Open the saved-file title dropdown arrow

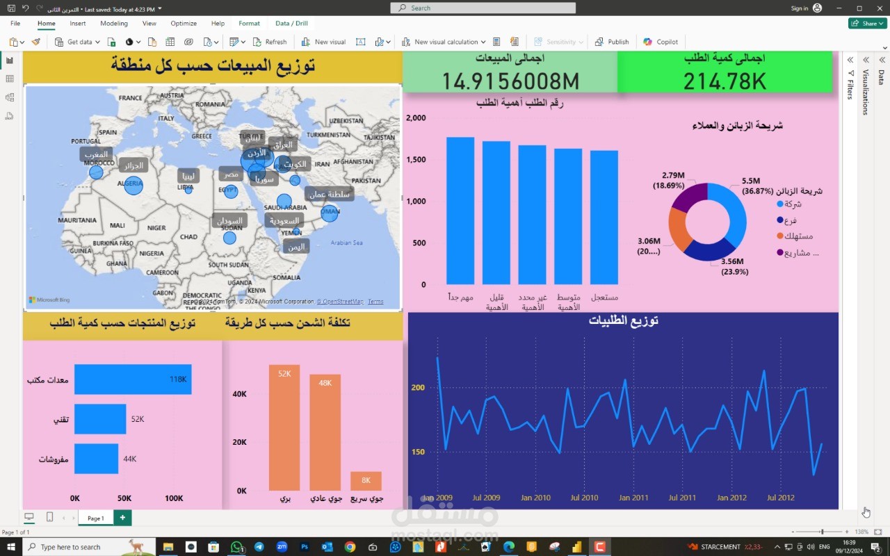[160, 8]
